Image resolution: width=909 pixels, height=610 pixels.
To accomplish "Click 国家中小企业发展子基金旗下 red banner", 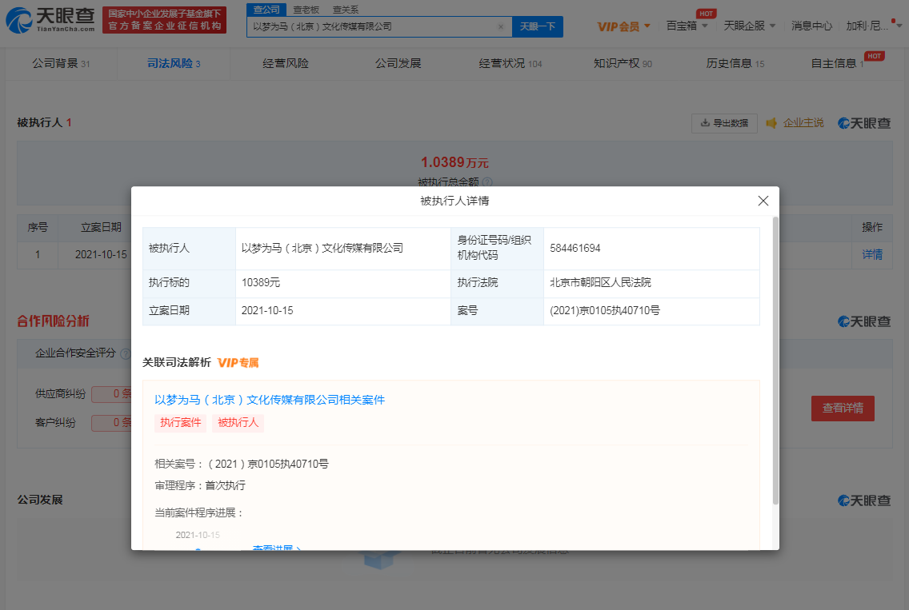I will coord(164,20).
